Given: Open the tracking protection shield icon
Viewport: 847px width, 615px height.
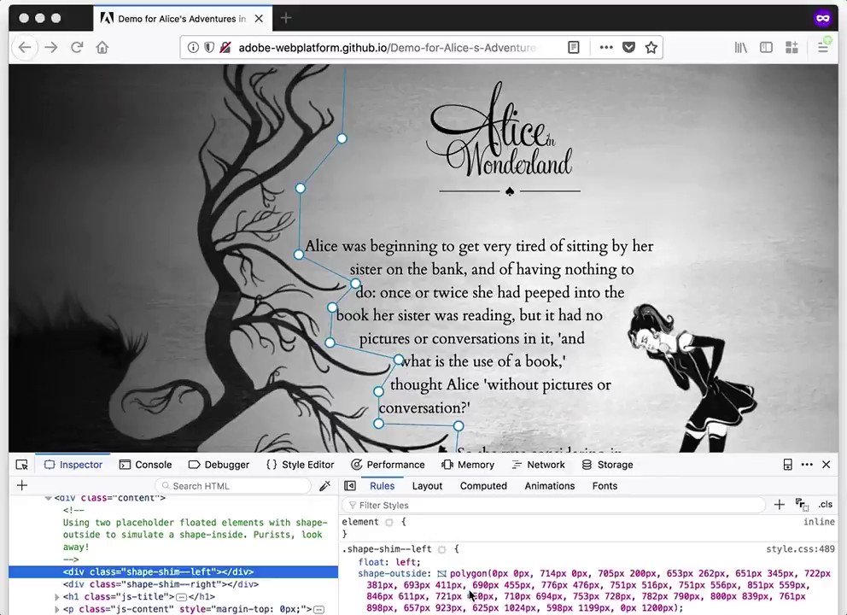Looking at the screenshot, I should coord(209,48).
